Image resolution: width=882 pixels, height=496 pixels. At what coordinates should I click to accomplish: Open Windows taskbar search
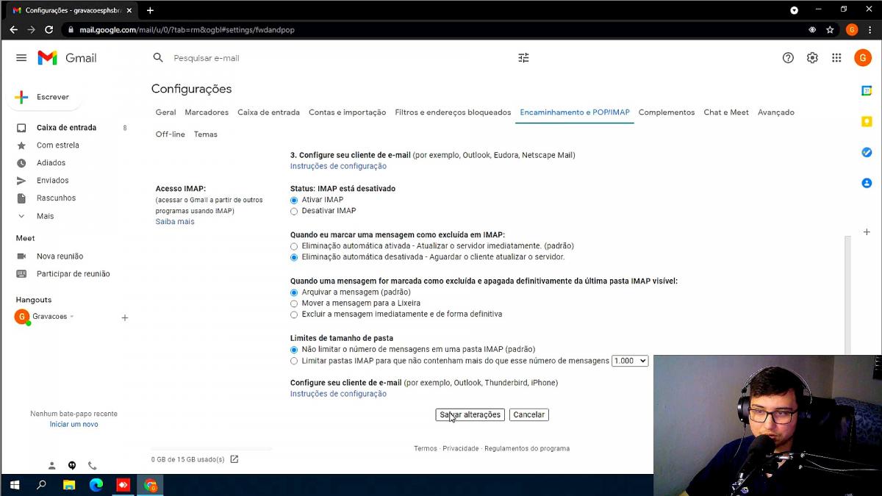click(42, 485)
